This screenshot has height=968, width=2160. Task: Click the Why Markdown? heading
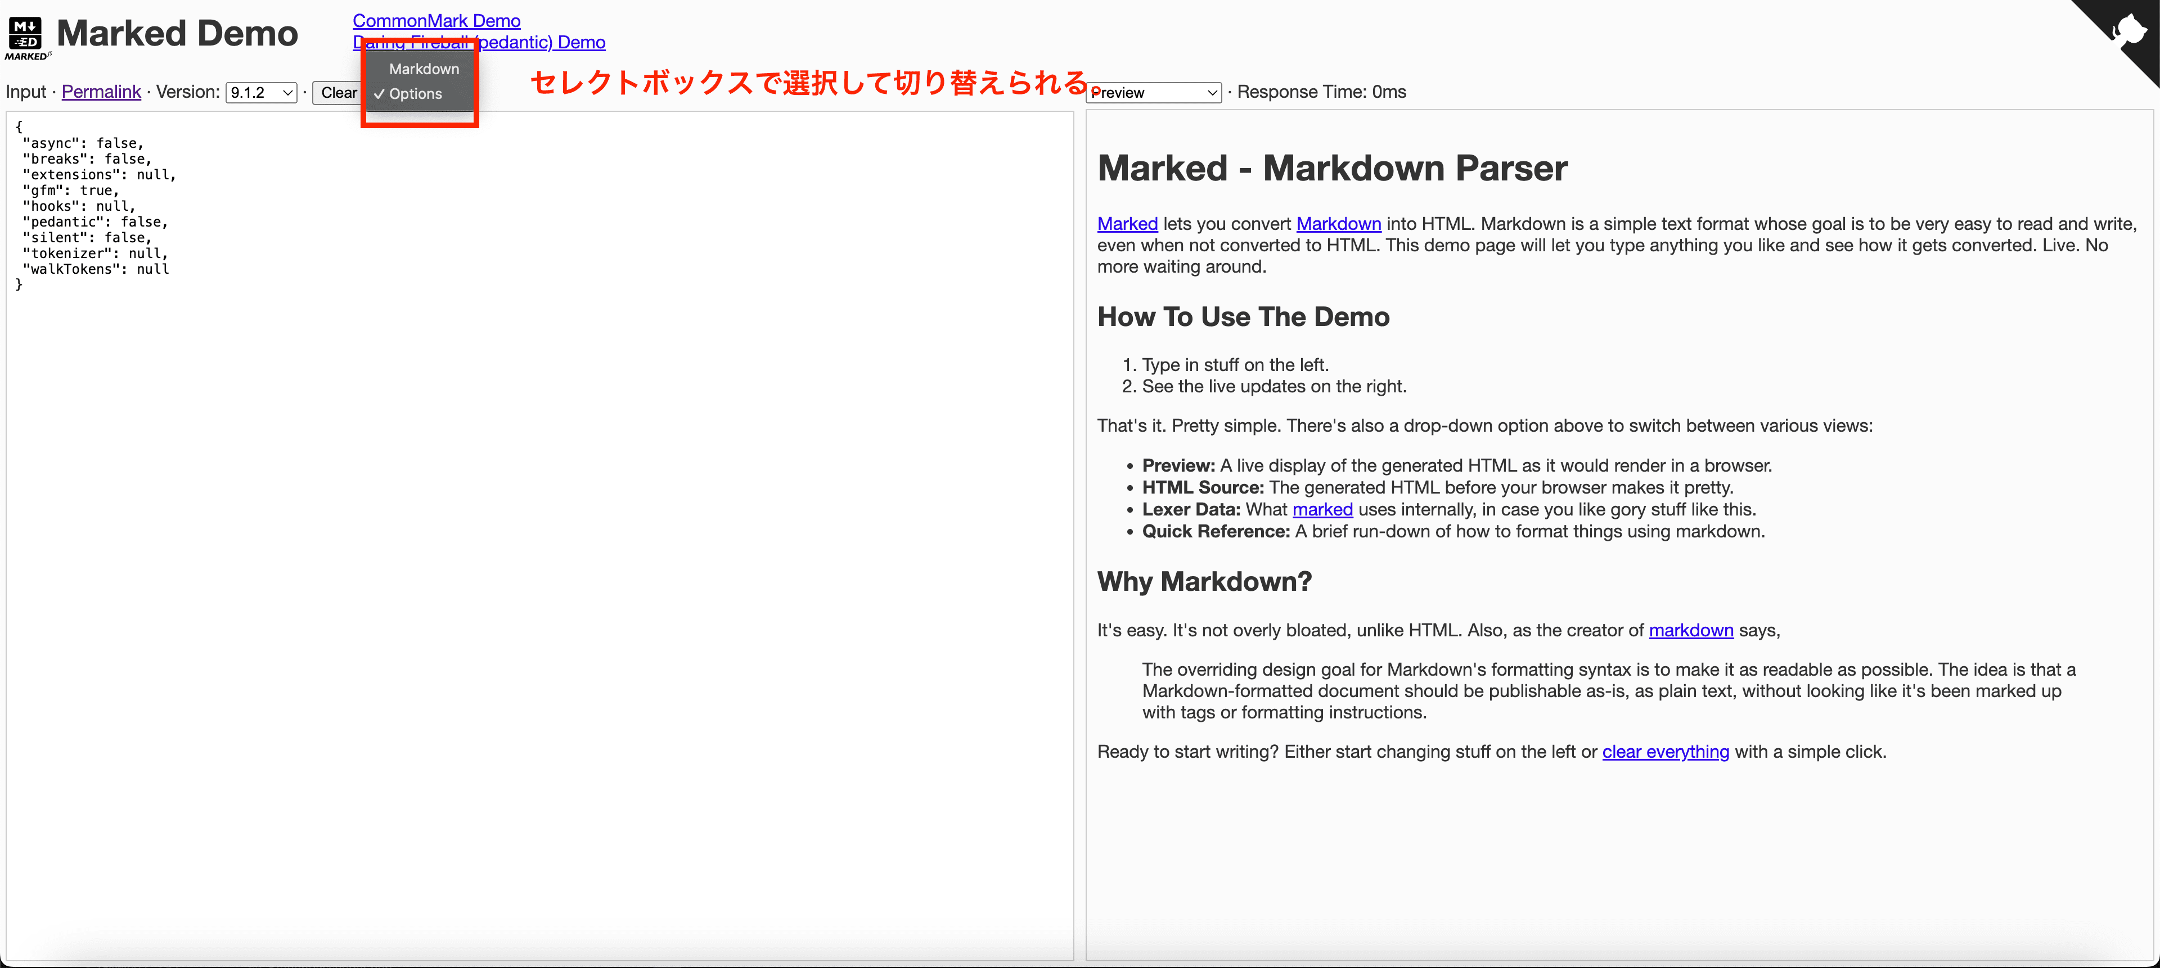1204,582
